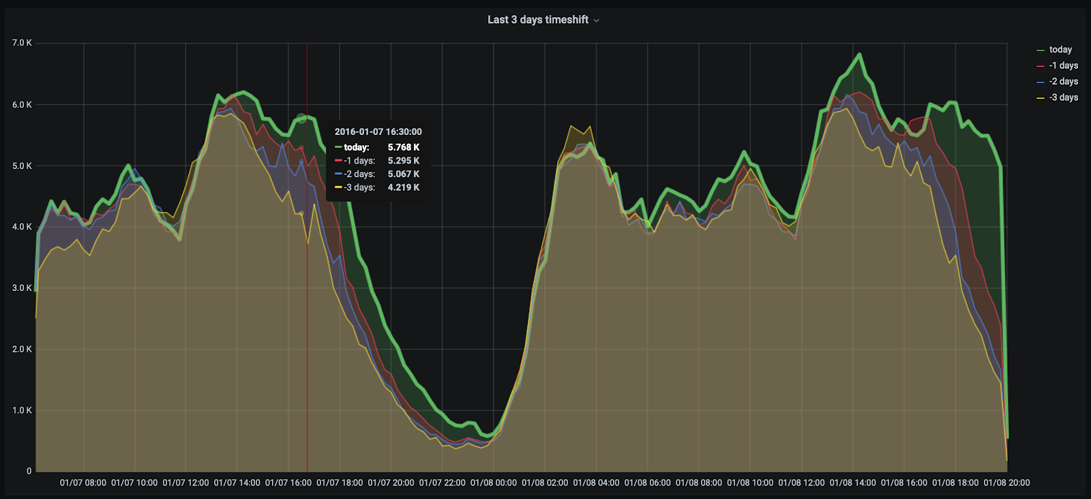Click the red color line icon for -1 days legend
The image size is (1091, 499).
click(x=1041, y=66)
